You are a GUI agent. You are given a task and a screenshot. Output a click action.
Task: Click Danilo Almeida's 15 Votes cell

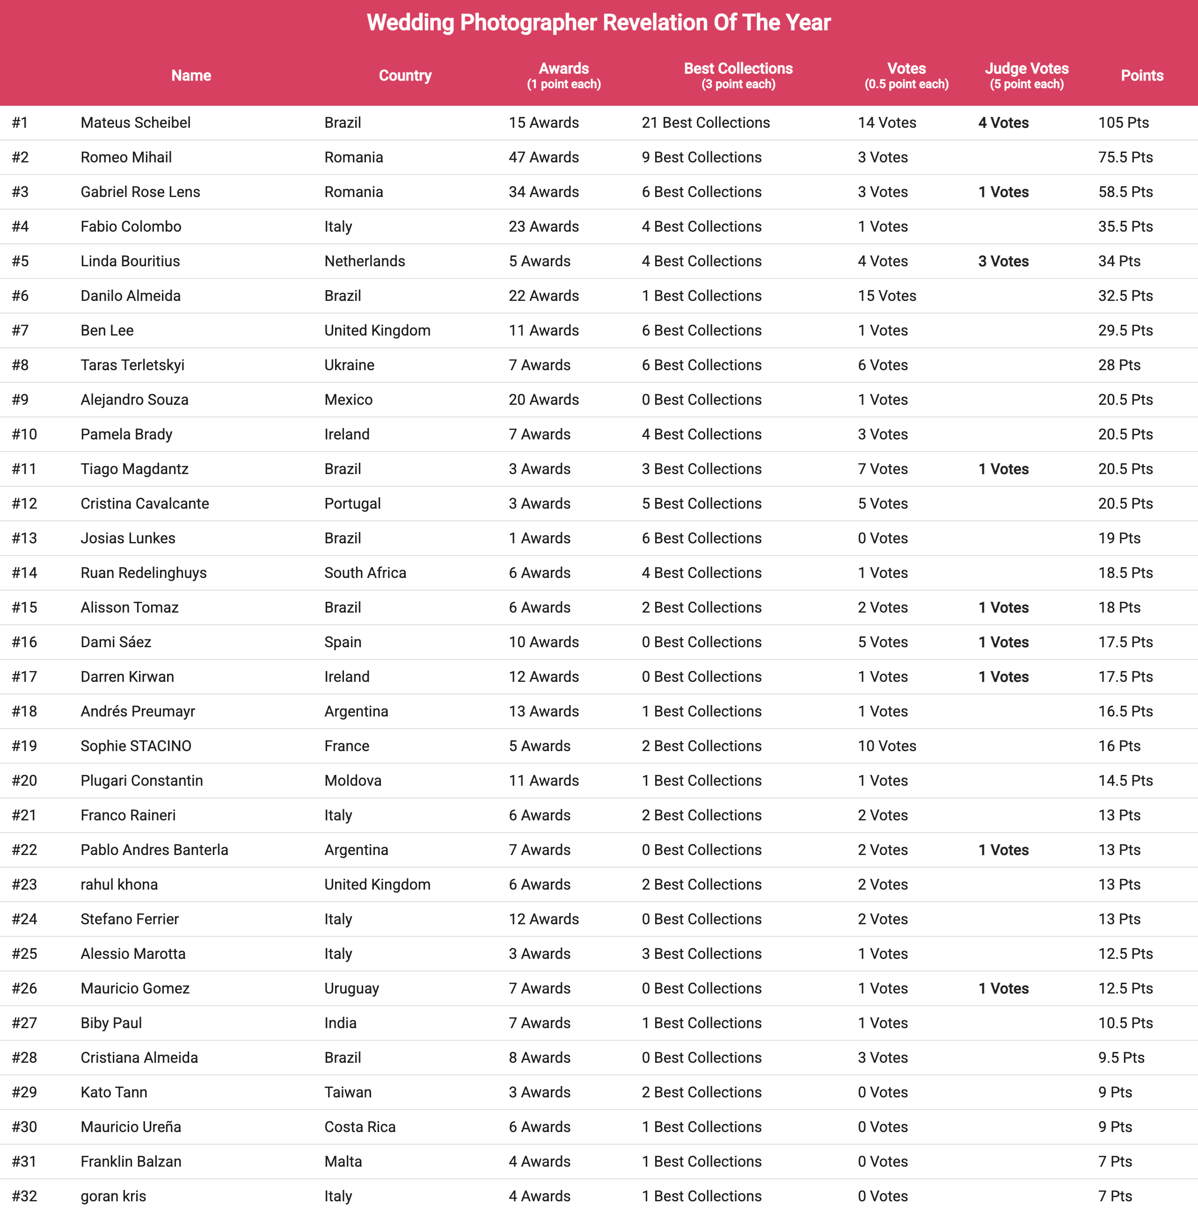(887, 296)
